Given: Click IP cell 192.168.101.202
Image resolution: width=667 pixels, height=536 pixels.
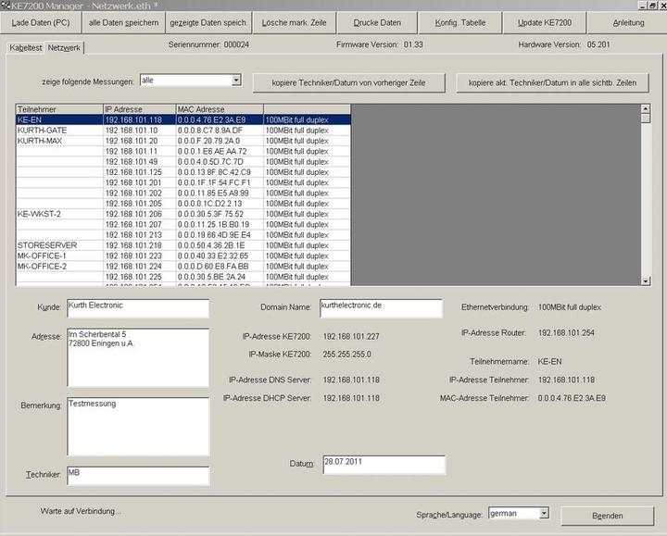Looking at the screenshot, I should coord(140,193).
